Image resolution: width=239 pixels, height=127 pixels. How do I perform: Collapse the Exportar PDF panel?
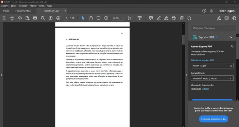[231, 37]
